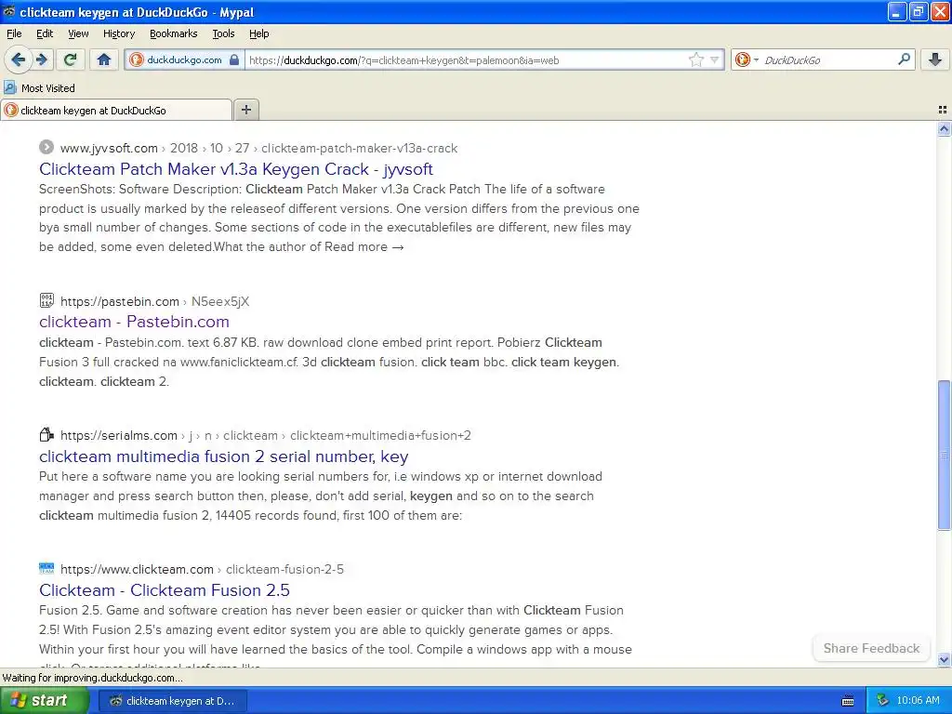The height and width of the screenshot is (714, 952).
Task: Click the vertical scrollbar up arrow
Action: (945, 128)
